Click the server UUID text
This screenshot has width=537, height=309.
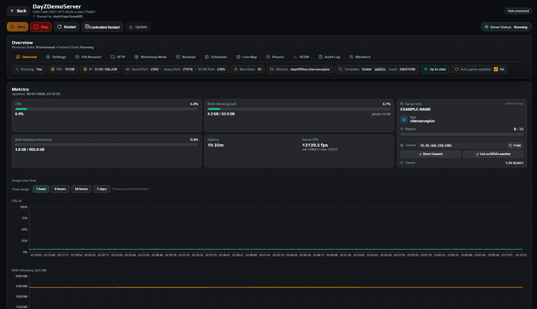[64, 12]
